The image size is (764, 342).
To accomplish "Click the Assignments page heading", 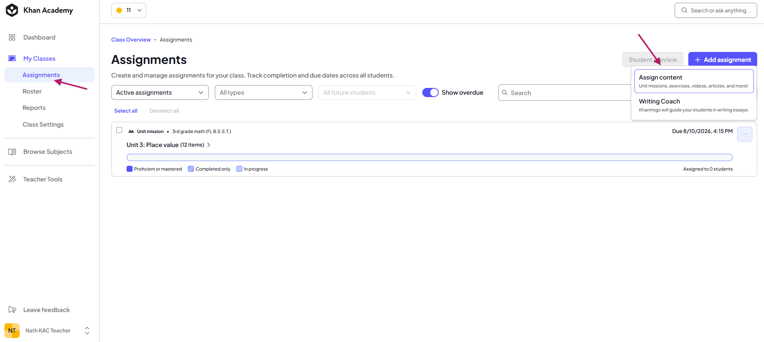I will (149, 60).
